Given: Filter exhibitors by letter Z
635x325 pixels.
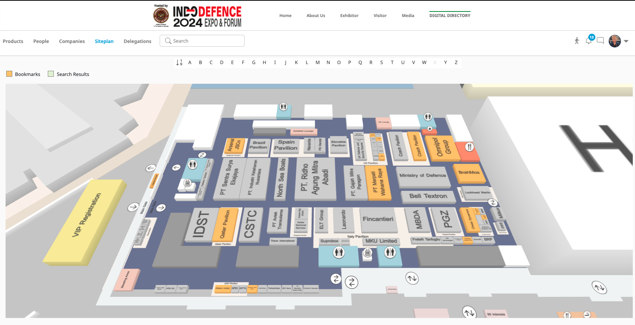Looking at the screenshot, I should tap(456, 62).
